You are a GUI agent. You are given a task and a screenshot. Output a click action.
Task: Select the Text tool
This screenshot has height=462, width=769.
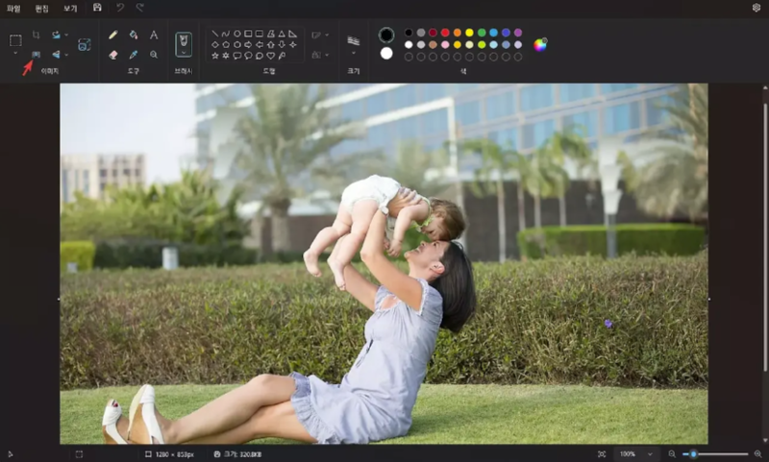pyautogui.click(x=154, y=35)
